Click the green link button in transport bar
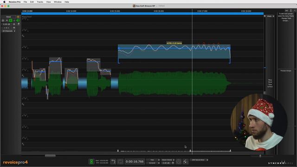This screenshot has height=167, width=297. (91, 161)
